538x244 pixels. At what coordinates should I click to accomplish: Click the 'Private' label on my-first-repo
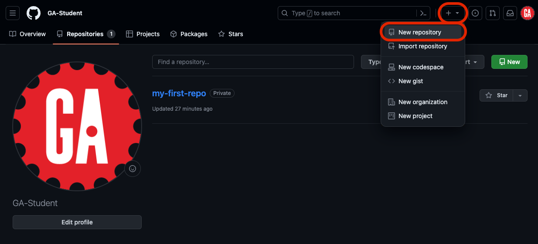point(222,93)
